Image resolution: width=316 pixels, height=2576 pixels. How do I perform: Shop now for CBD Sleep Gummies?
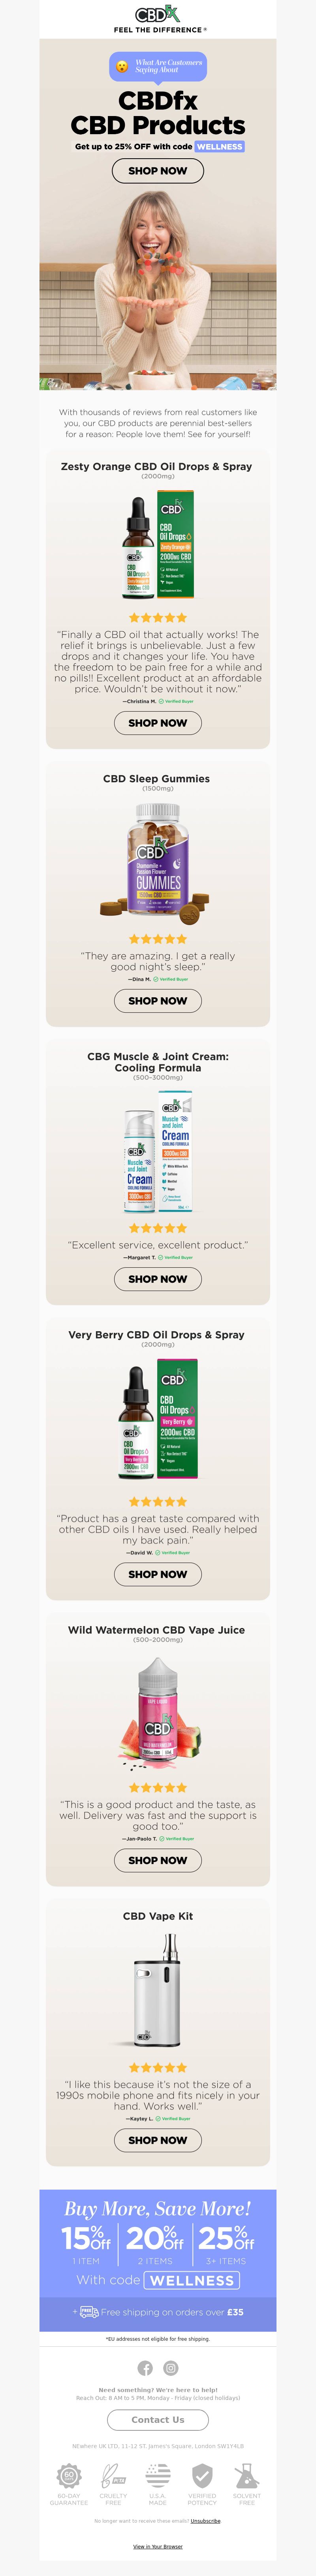[158, 1001]
